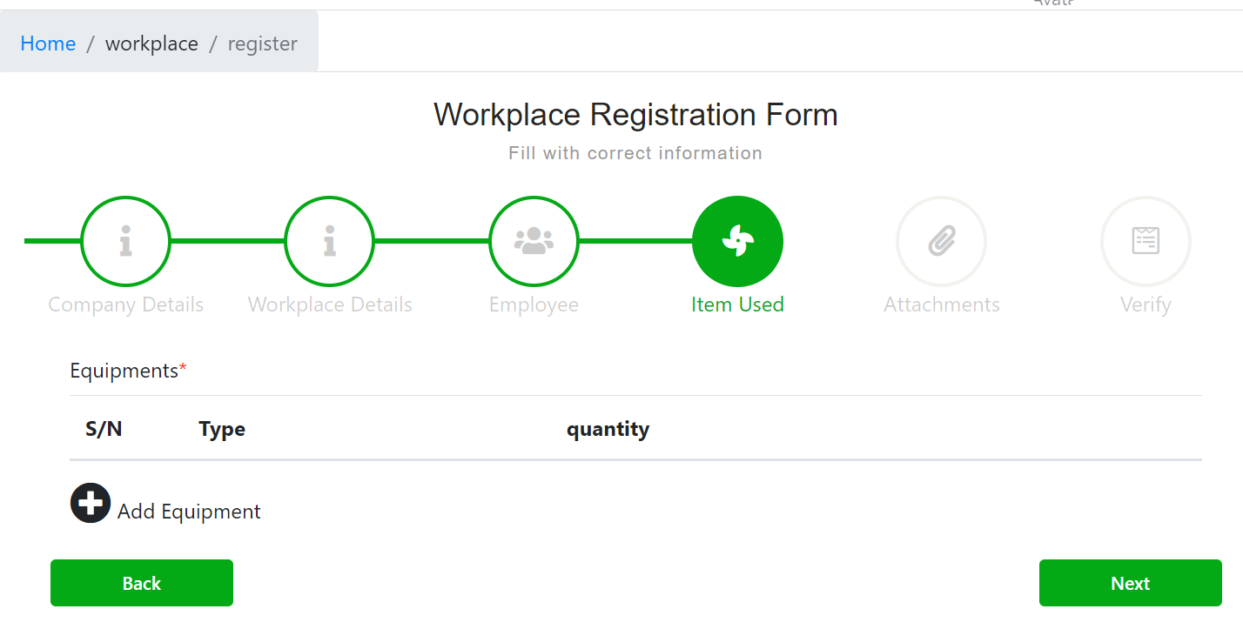Open the workplace breadcrumb entry
This screenshot has height=629, width=1243.
[x=151, y=43]
